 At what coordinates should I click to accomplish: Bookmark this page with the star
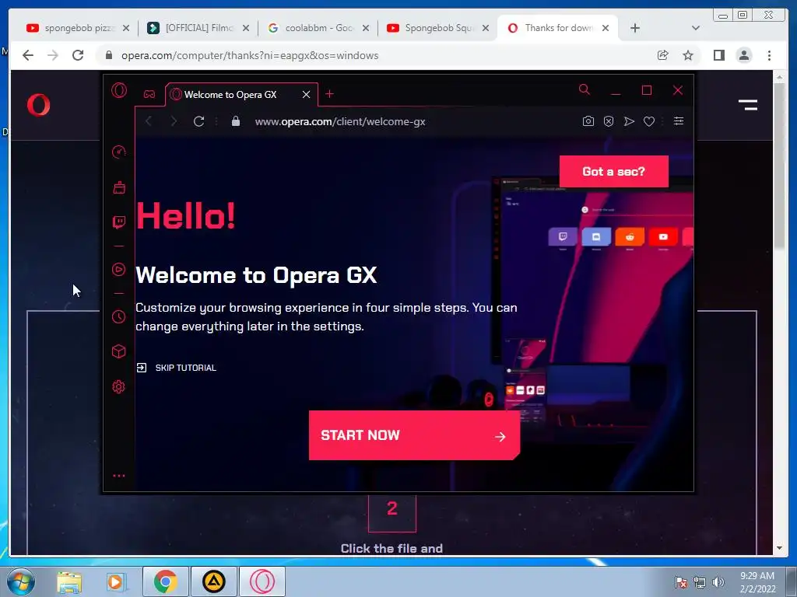click(x=688, y=55)
